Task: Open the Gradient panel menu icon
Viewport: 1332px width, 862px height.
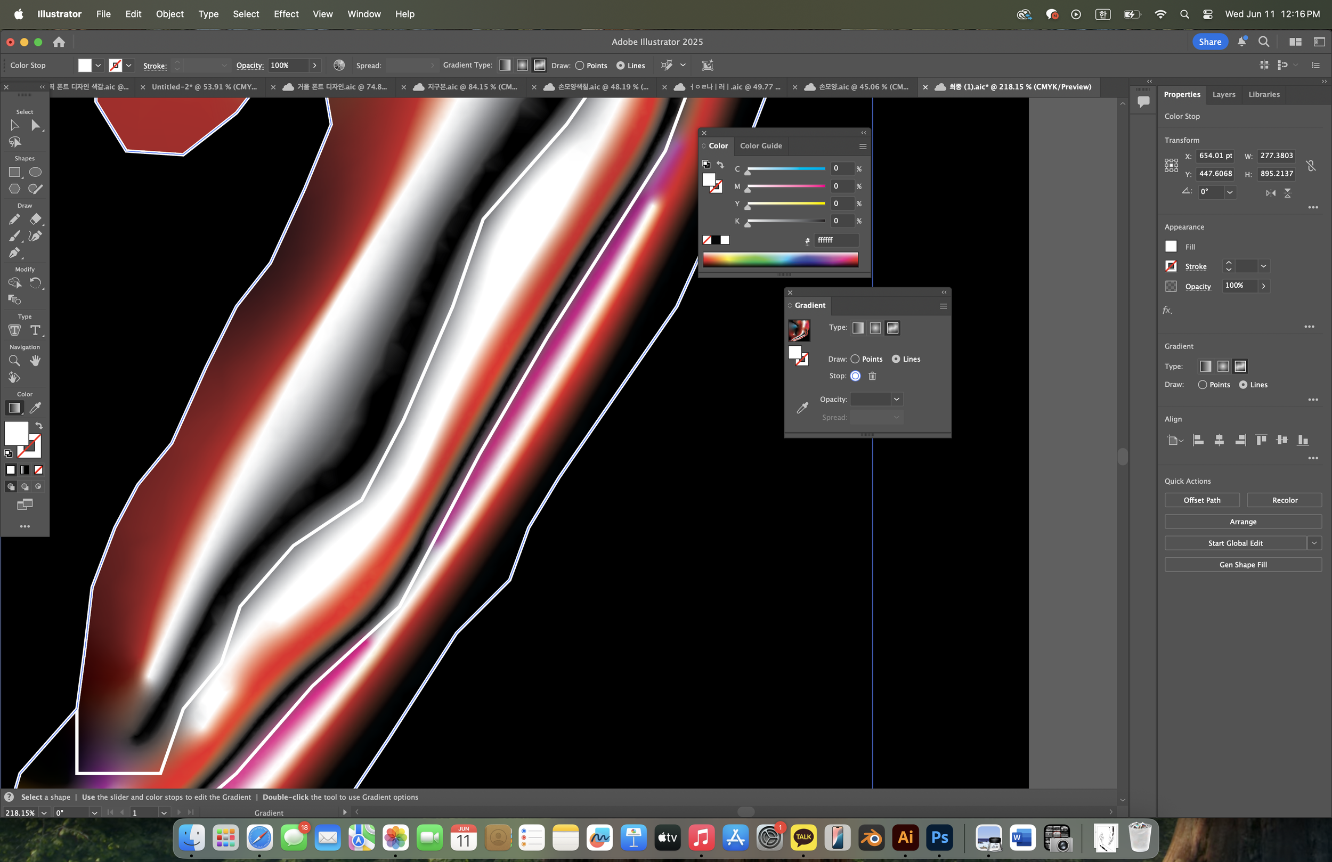Action: point(943,306)
